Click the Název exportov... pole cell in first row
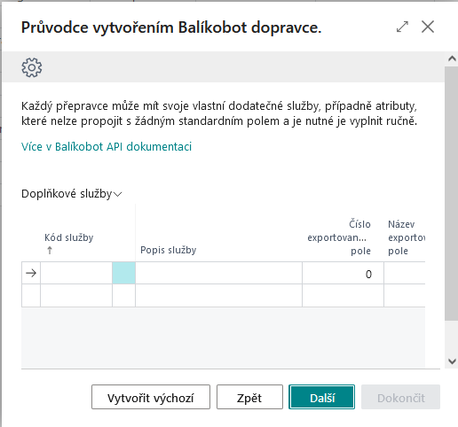 tap(405, 273)
